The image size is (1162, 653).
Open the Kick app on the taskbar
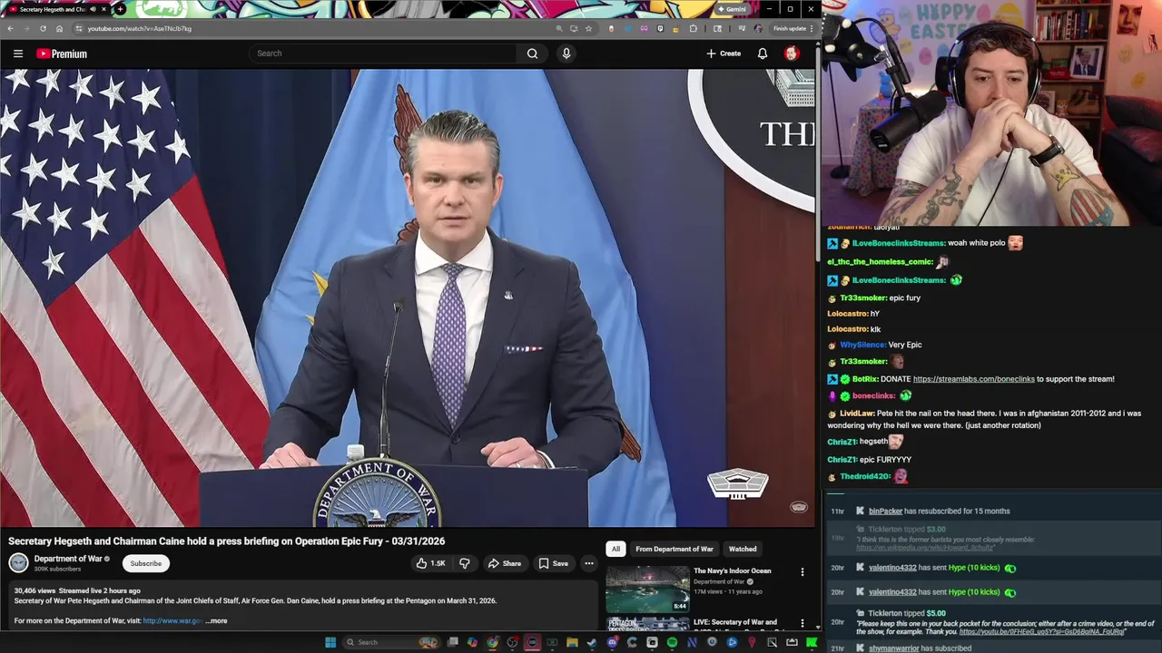(x=812, y=642)
